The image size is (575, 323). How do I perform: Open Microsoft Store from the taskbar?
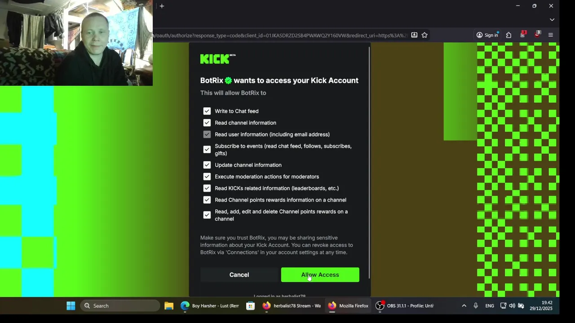[x=251, y=306]
